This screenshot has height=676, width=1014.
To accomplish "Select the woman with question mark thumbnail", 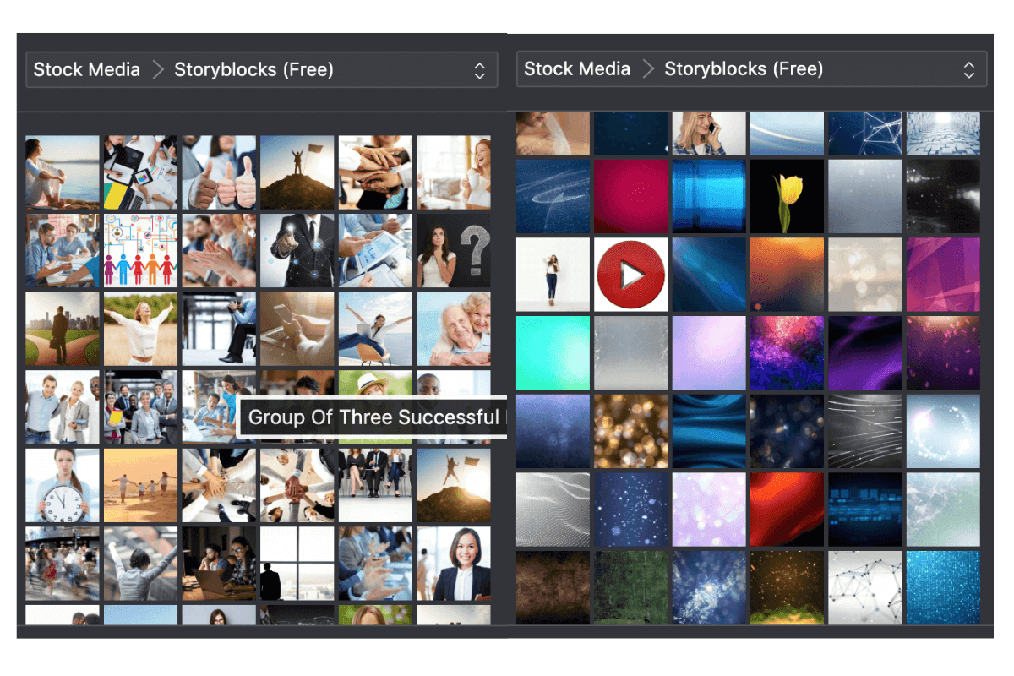I will 453,250.
